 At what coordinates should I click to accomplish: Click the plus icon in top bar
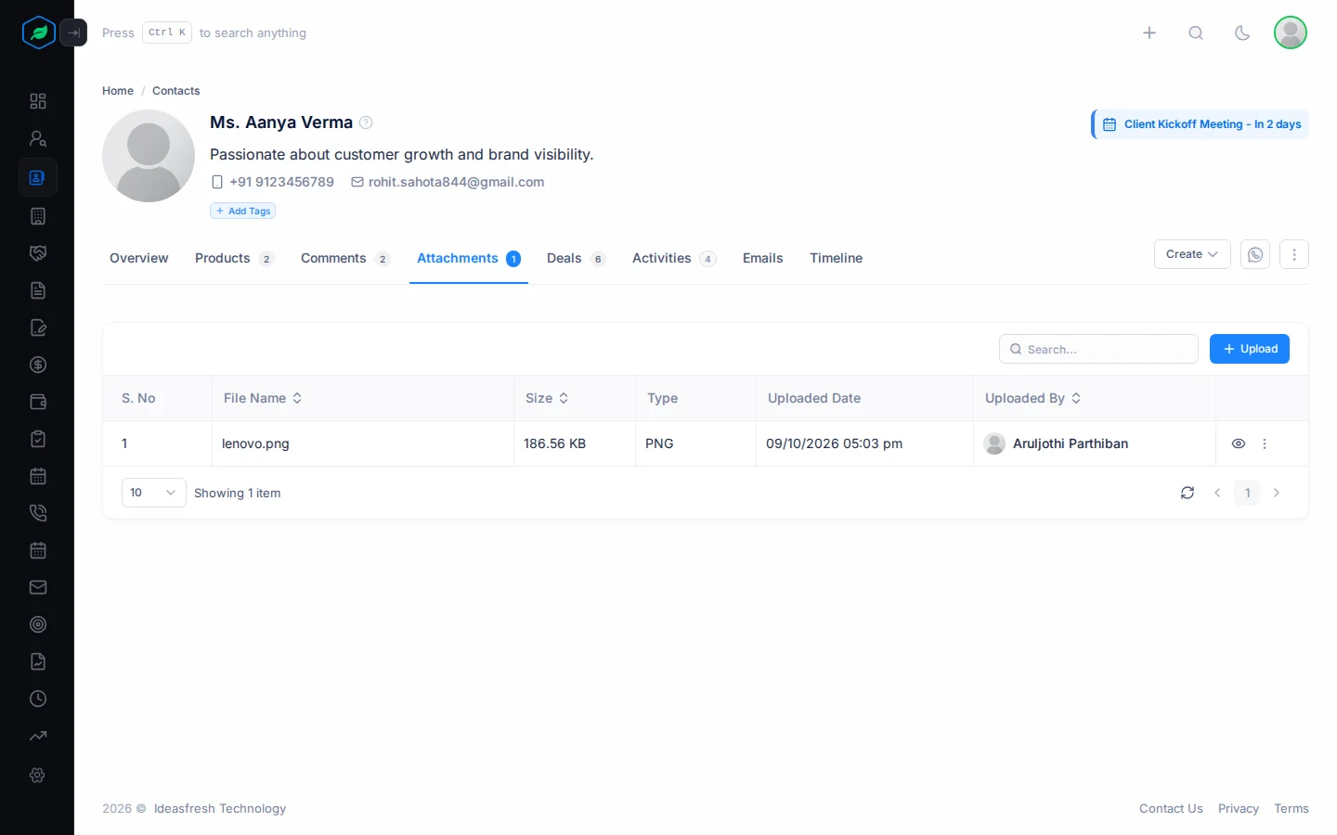(1149, 32)
